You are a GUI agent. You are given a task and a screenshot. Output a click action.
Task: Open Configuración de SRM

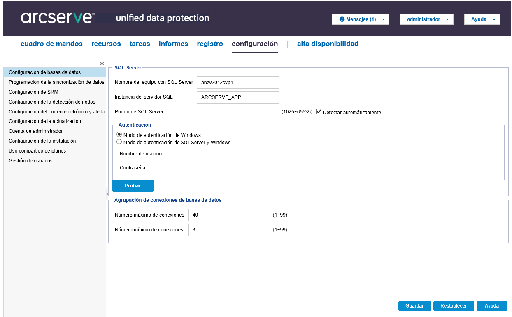[54, 92]
